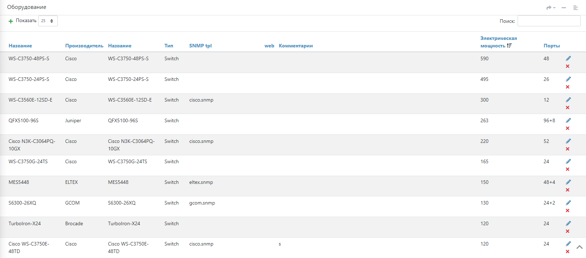The image size is (586, 258).
Task: Delete the WS-C3750-24PS-S row via red cross
Action: [x=567, y=87]
